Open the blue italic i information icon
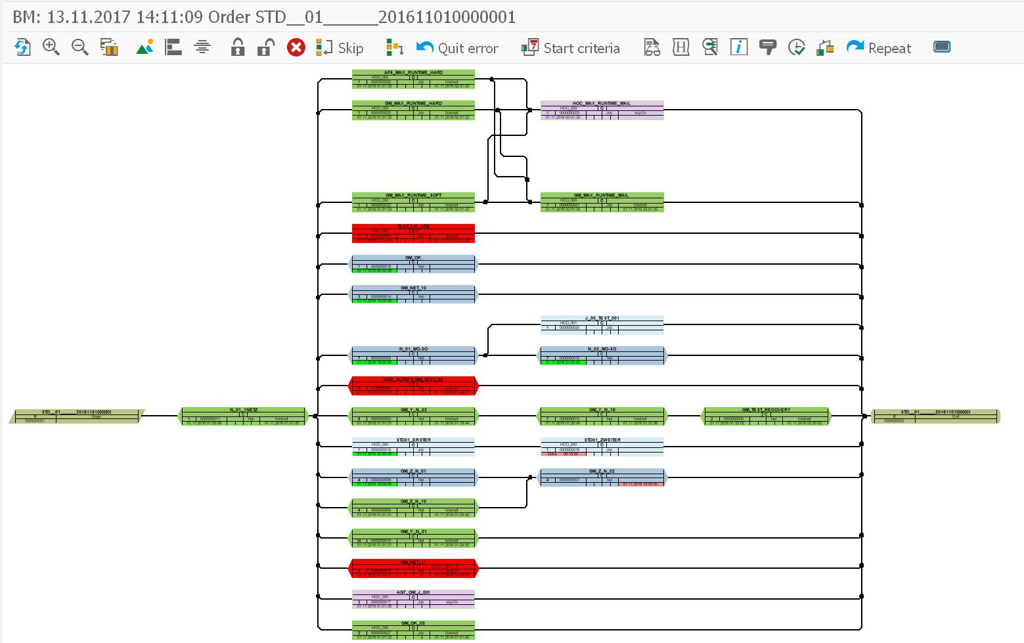The width and height of the screenshot is (1024, 643). click(739, 47)
